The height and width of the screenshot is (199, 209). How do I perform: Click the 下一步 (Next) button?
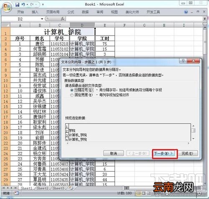pyautogui.click(x=163, y=153)
